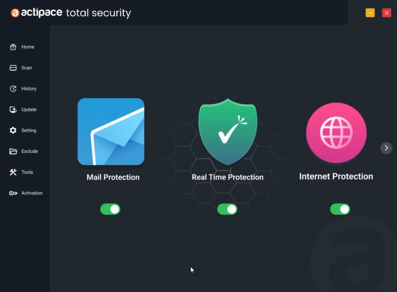
Task: Click the Mail Protection title text
Action: tap(113, 177)
